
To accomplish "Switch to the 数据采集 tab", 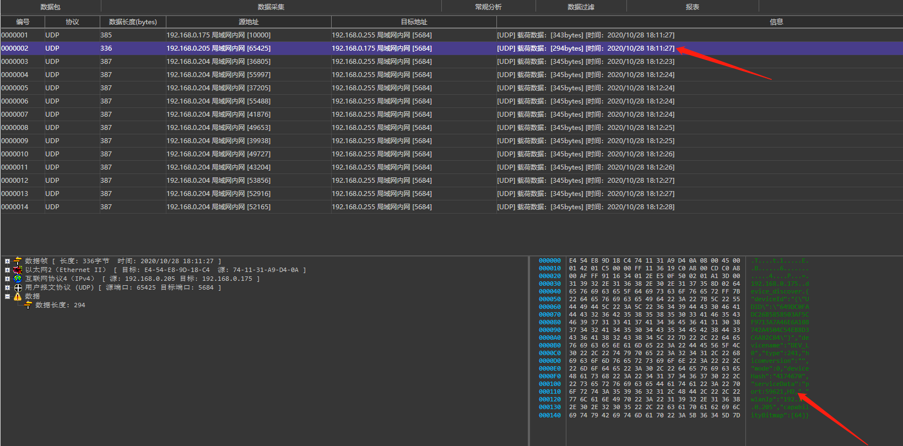I will [271, 7].
